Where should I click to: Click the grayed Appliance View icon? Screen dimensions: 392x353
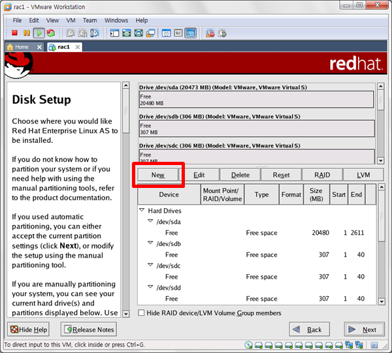(x=178, y=33)
